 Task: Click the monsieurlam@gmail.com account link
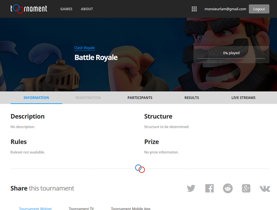pos(225,9)
